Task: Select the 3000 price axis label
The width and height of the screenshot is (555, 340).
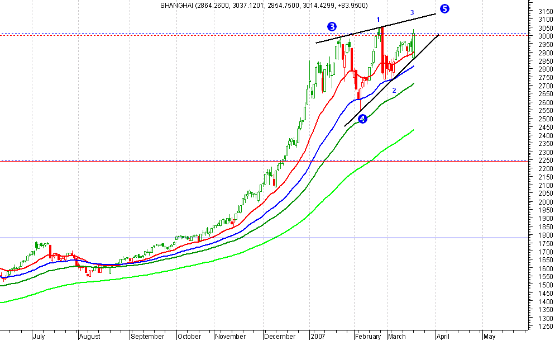Action: coord(546,36)
